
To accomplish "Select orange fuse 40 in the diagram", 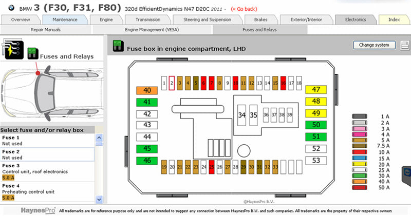I will tap(147, 90).
